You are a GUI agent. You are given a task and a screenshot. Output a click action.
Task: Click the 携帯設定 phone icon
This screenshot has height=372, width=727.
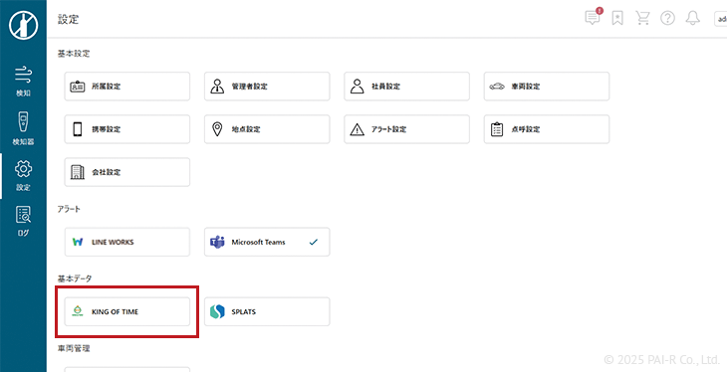point(78,129)
